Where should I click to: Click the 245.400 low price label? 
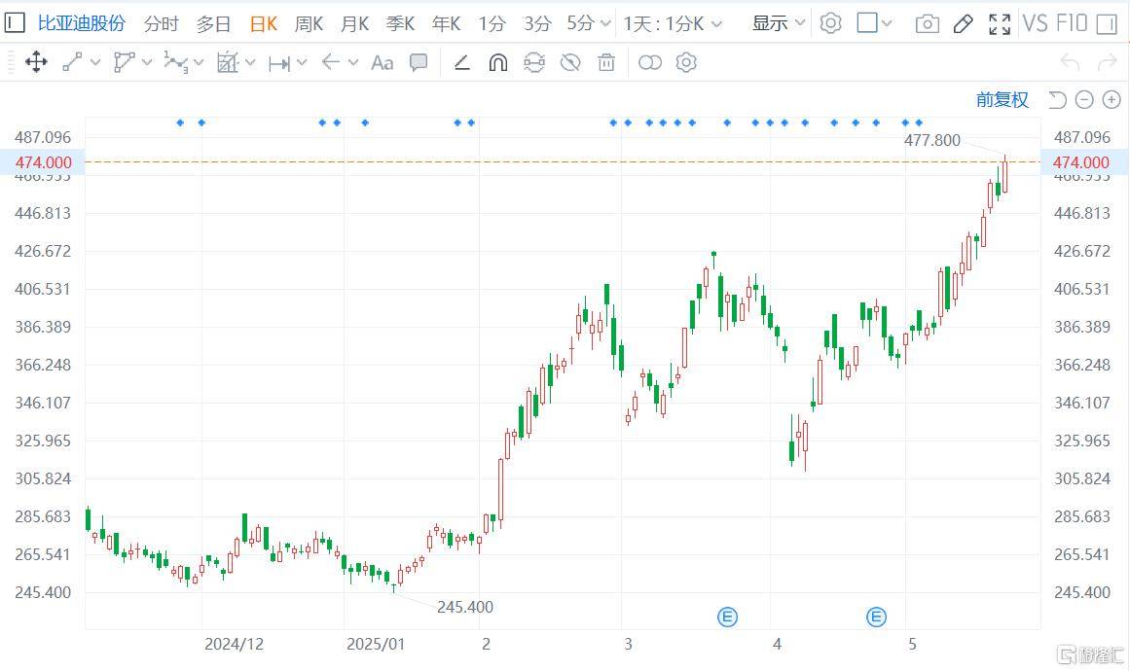(x=465, y=607)
